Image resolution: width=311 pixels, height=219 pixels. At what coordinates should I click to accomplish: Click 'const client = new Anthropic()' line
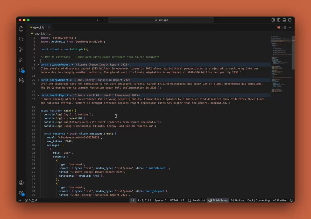65,49
